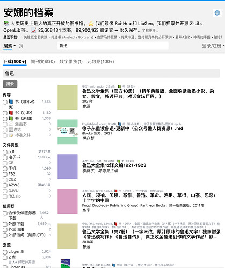Switch to the 元数据(100+) tab
The image size is (225, 268).
(x=100, y=62)
